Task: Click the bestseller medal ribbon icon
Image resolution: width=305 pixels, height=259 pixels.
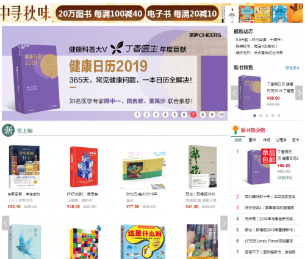Action: click(235, 130)
